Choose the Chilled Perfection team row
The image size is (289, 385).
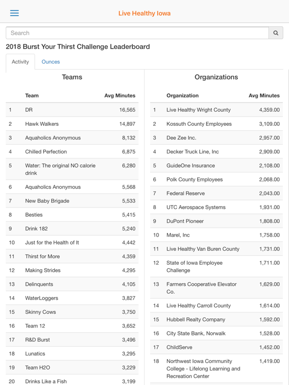tap(72, 151)
